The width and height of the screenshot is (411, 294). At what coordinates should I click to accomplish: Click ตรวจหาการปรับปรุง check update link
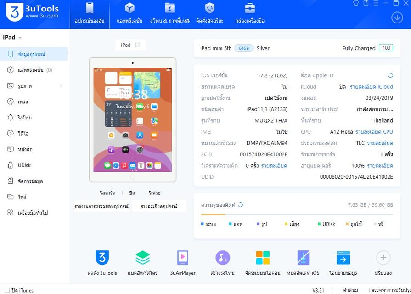tap(391, 290)
